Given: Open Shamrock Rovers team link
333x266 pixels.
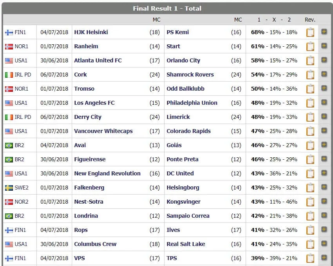Looking at the screenshot, I should pyautogui.click(x=190, y=75).
